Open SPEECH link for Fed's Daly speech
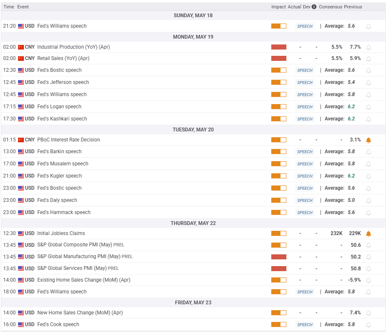The width and height of the screenshot is (387, 332). pos(305,200)
